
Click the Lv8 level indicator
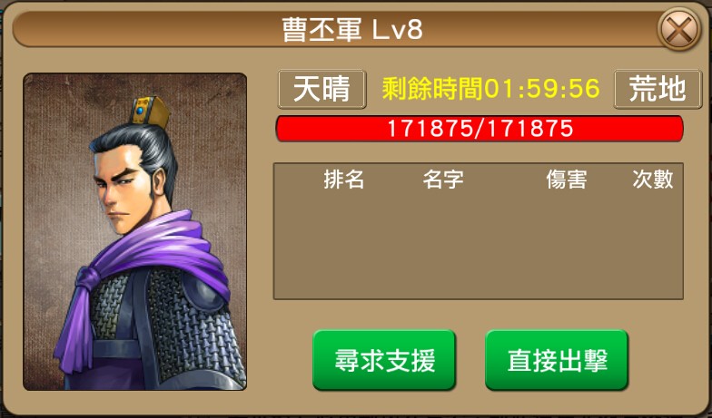[398, 30]
